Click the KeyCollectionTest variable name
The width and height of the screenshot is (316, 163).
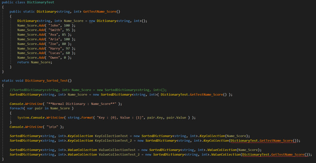pos(111,136)
